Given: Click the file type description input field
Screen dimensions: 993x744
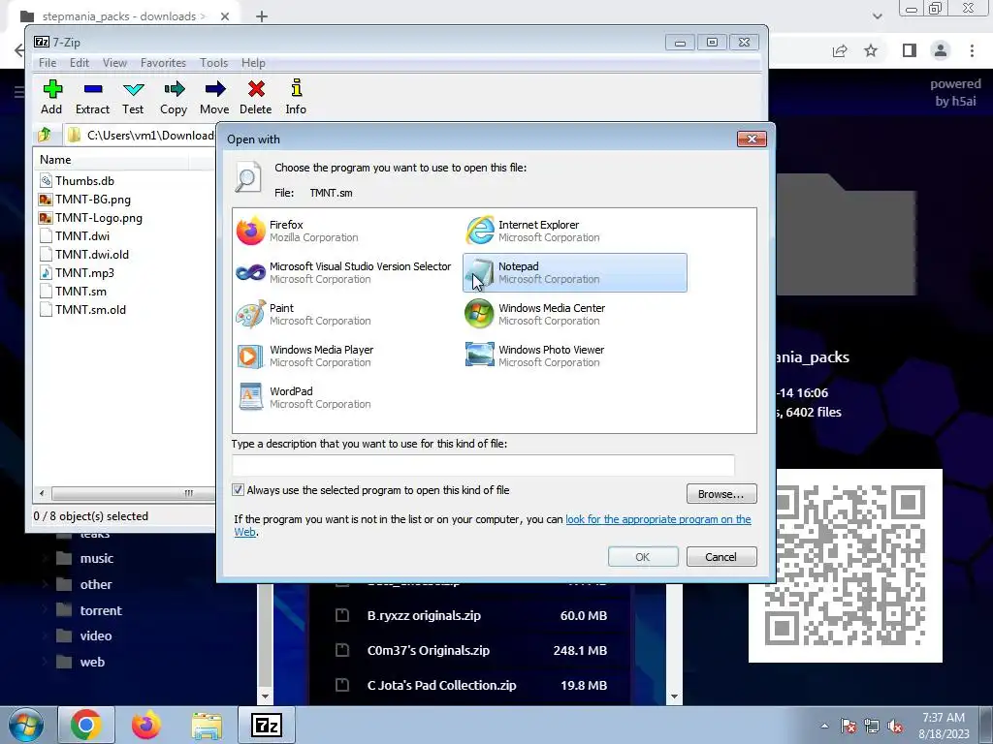Looking at the screenshot, I should click(483, 465).
